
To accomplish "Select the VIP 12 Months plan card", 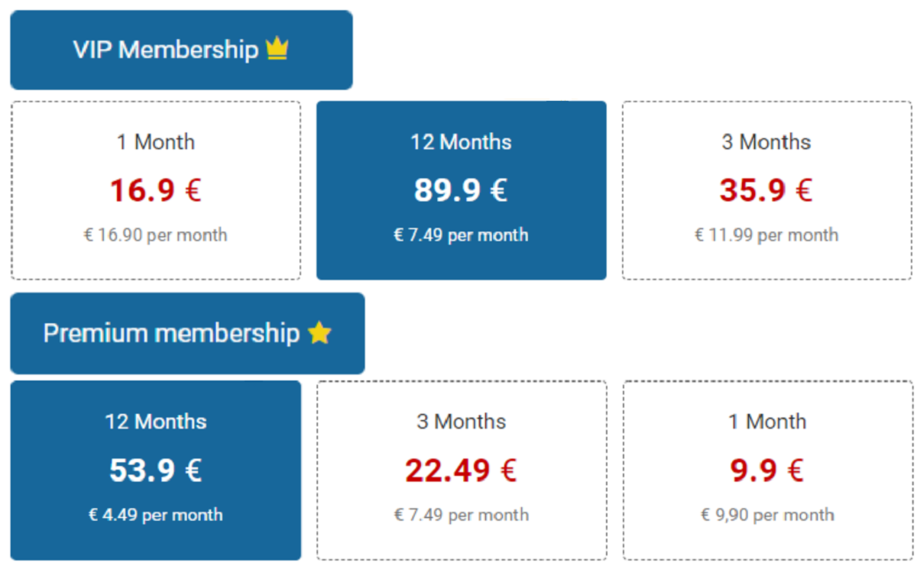I will pyautogui.click(x=462, y=190).
